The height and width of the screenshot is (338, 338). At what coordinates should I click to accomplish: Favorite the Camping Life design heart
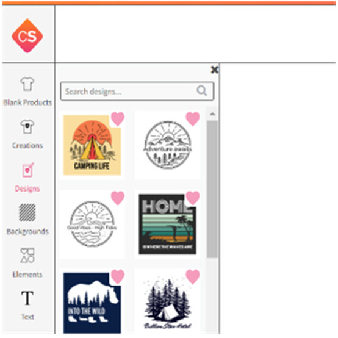pos(118,119)
